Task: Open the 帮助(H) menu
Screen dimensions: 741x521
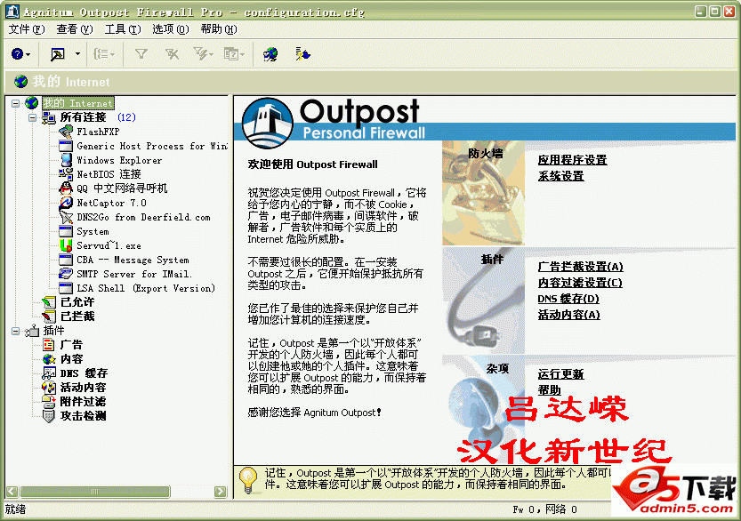Action: [x=218, y=29]
